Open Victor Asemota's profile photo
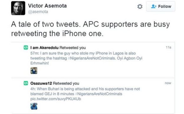 tap(18, 8)
